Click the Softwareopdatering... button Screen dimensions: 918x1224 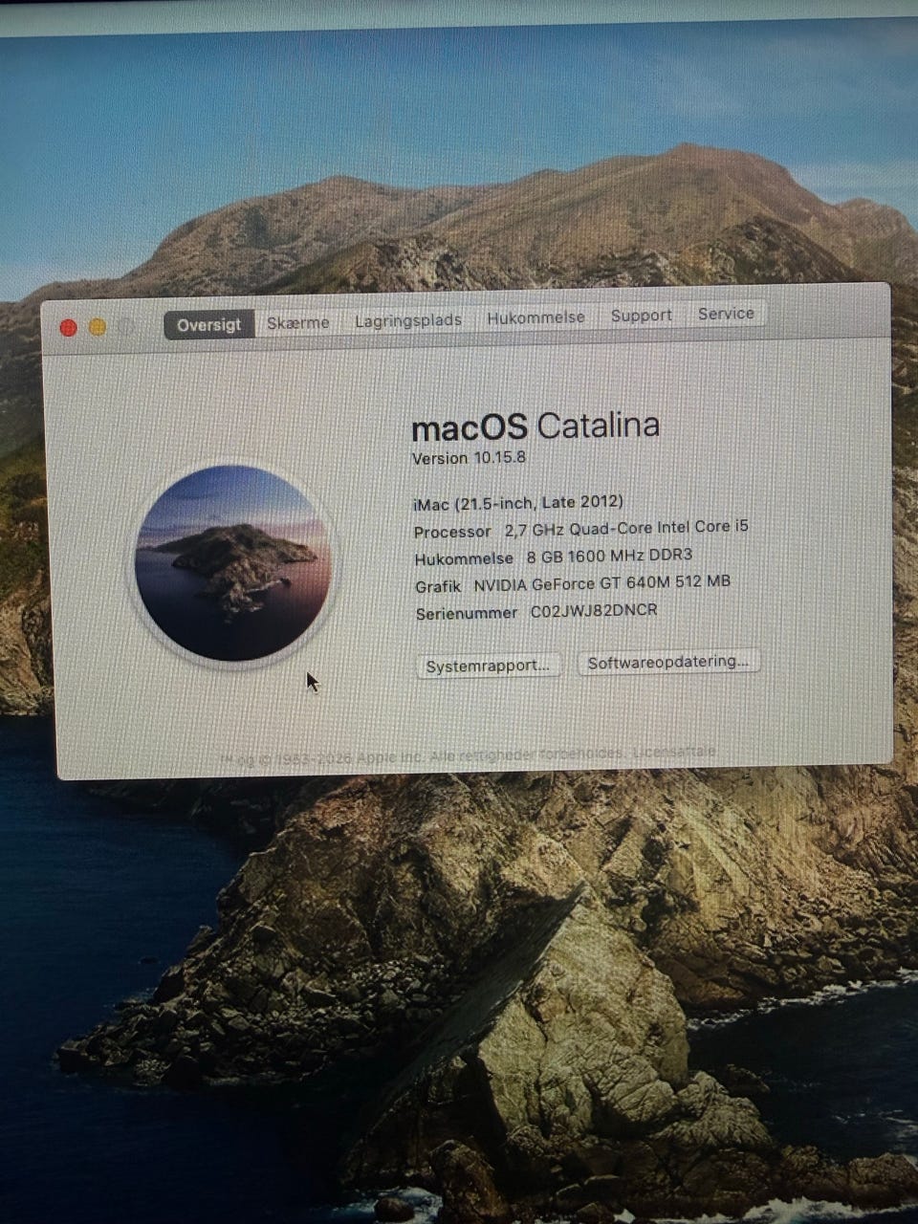click(668, 662)
